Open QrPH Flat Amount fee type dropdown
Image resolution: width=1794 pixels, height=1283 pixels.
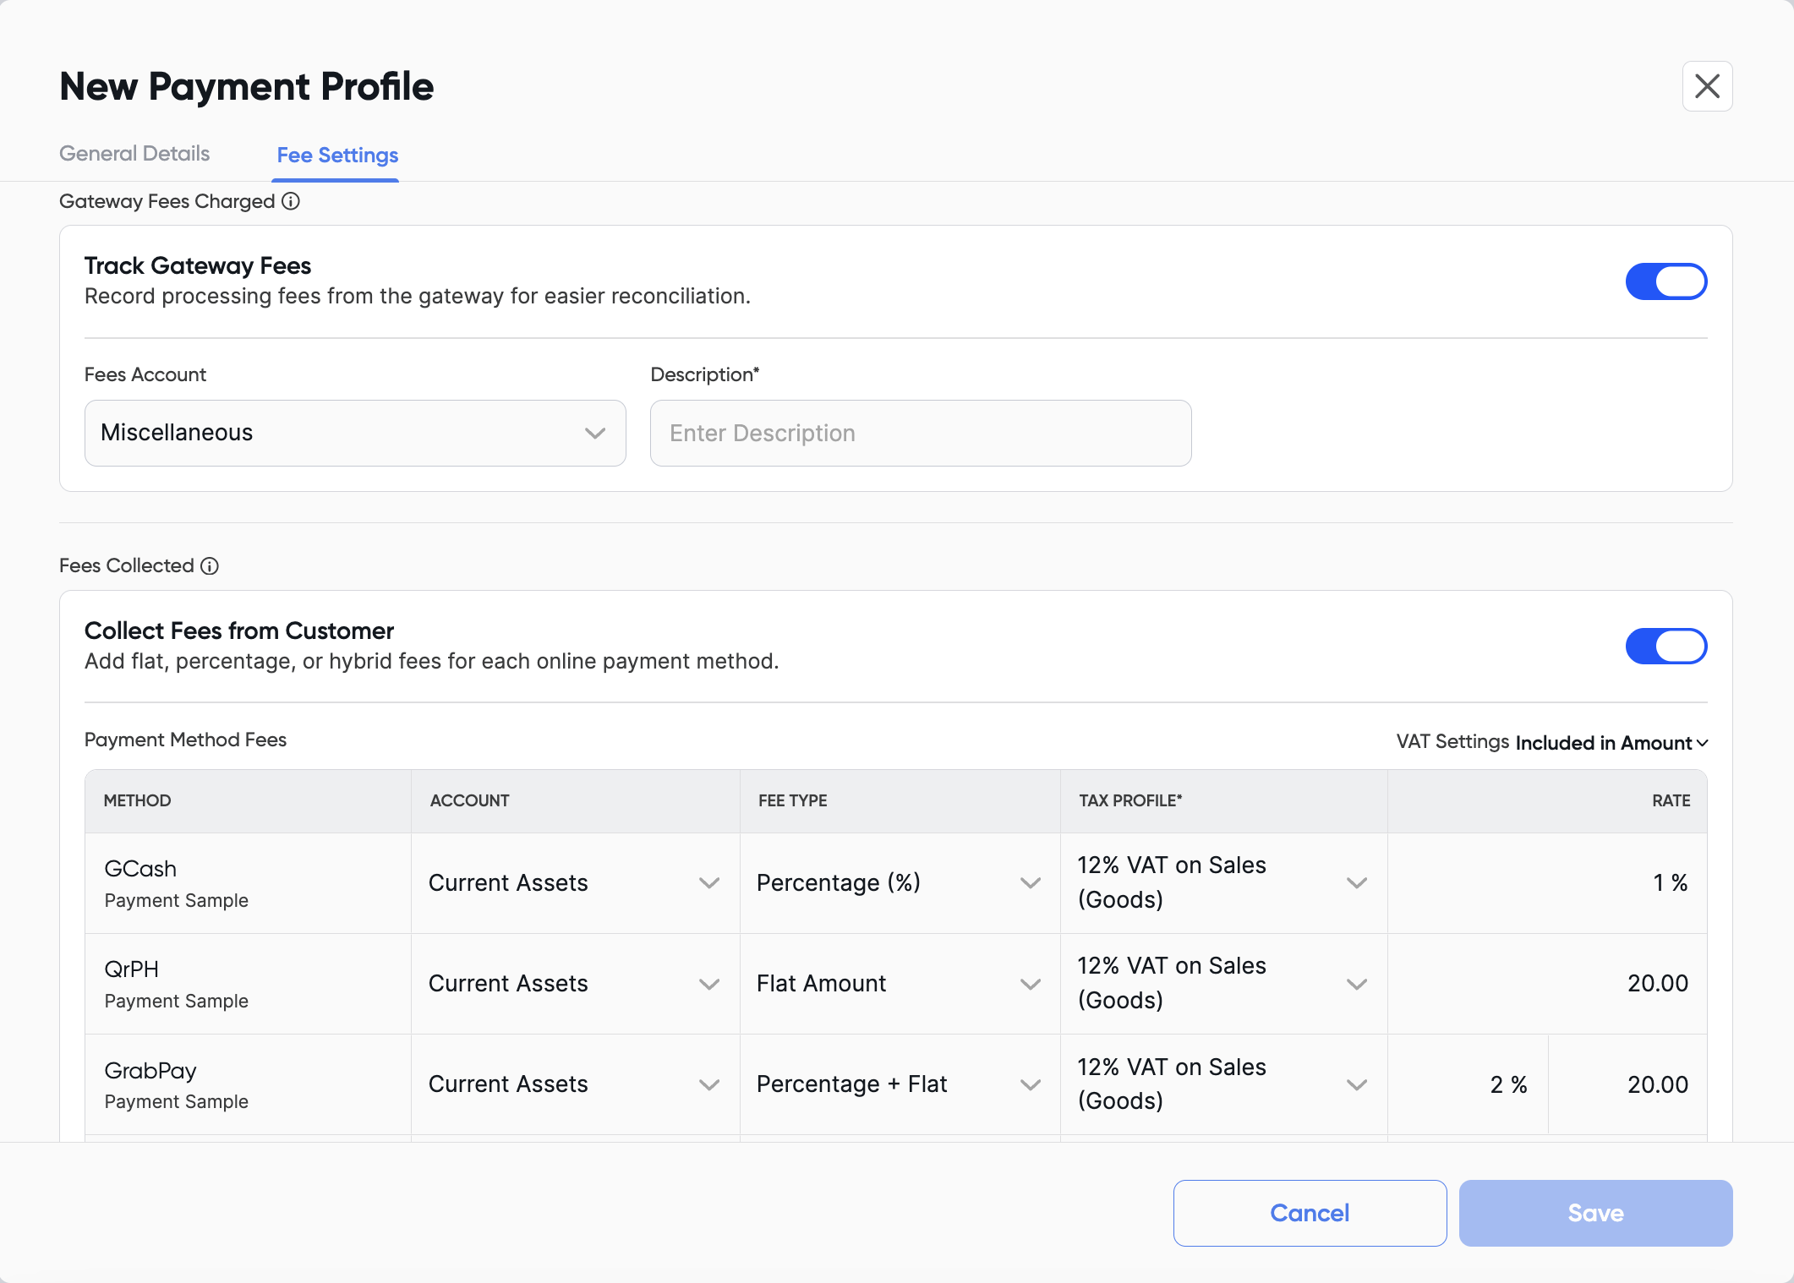(x=899, y=984)
